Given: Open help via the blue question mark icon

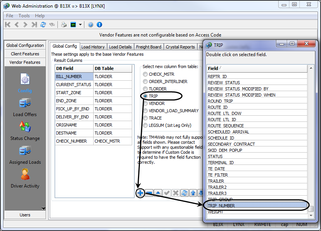Looking at the screenshot, I should coord(91,25).
